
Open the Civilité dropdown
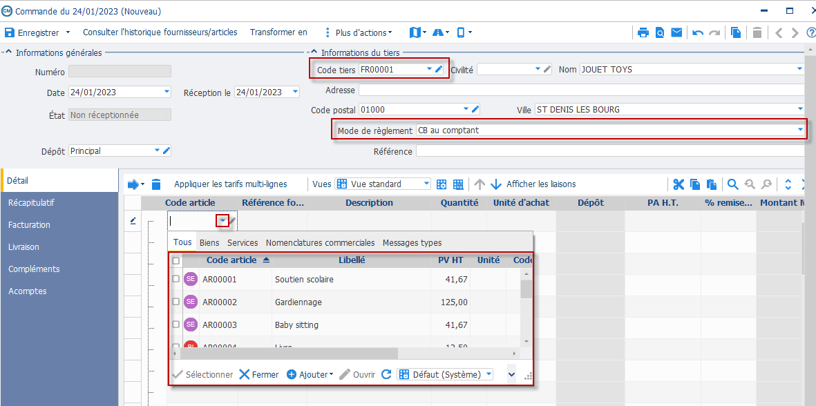point(538,69)
